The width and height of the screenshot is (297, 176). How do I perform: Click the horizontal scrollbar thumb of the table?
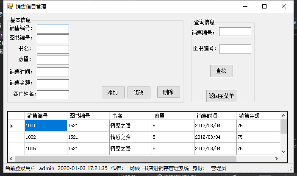(x=125, y=159)
